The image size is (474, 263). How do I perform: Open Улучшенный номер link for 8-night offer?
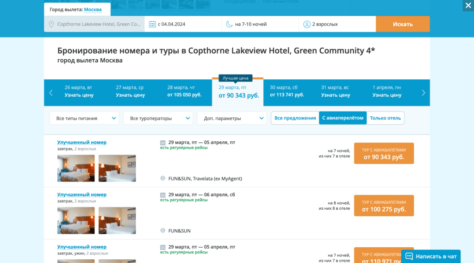[82, 194]
